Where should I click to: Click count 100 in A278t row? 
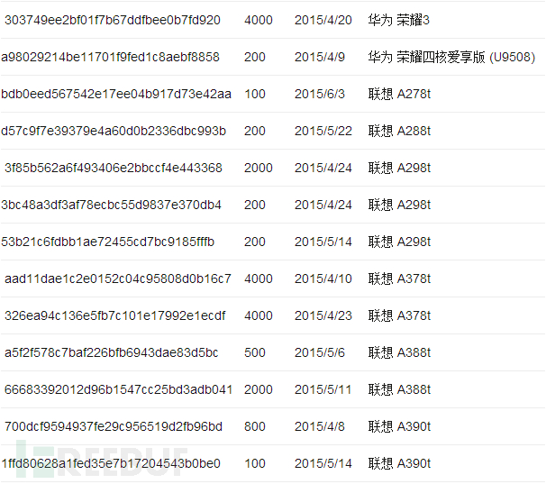pyautogui.click(x=255, y=94)
